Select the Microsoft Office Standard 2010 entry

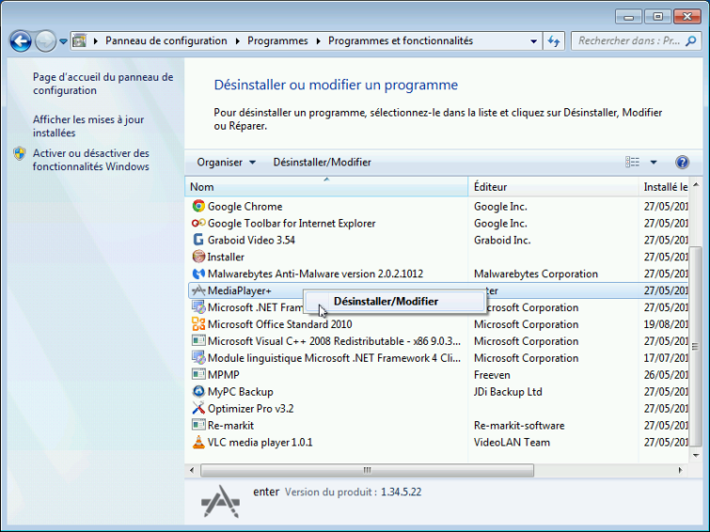[x=280, y=323]
